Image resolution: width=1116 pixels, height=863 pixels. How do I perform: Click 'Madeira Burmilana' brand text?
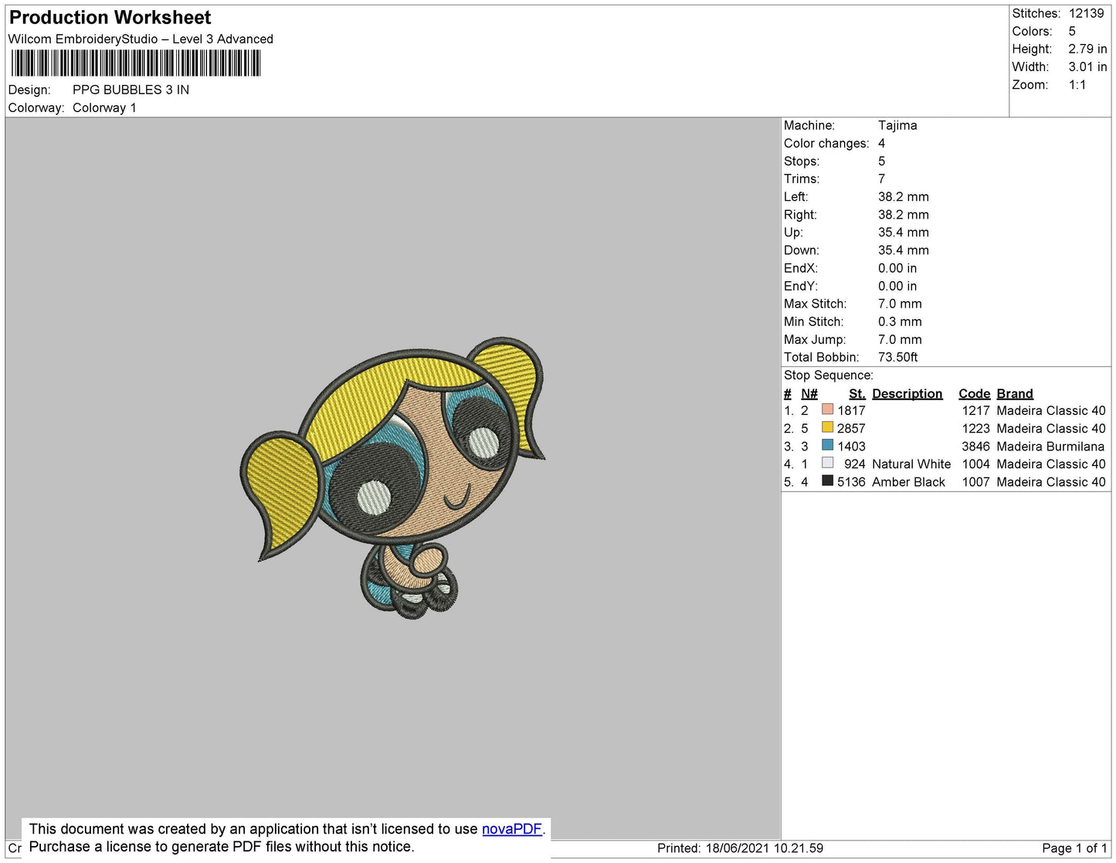point(1050,446)
